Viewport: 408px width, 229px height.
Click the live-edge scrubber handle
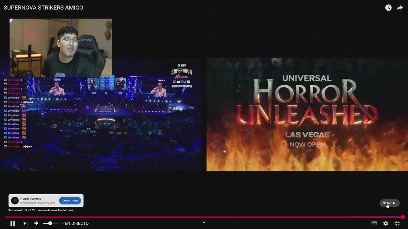tap(403, 217)
